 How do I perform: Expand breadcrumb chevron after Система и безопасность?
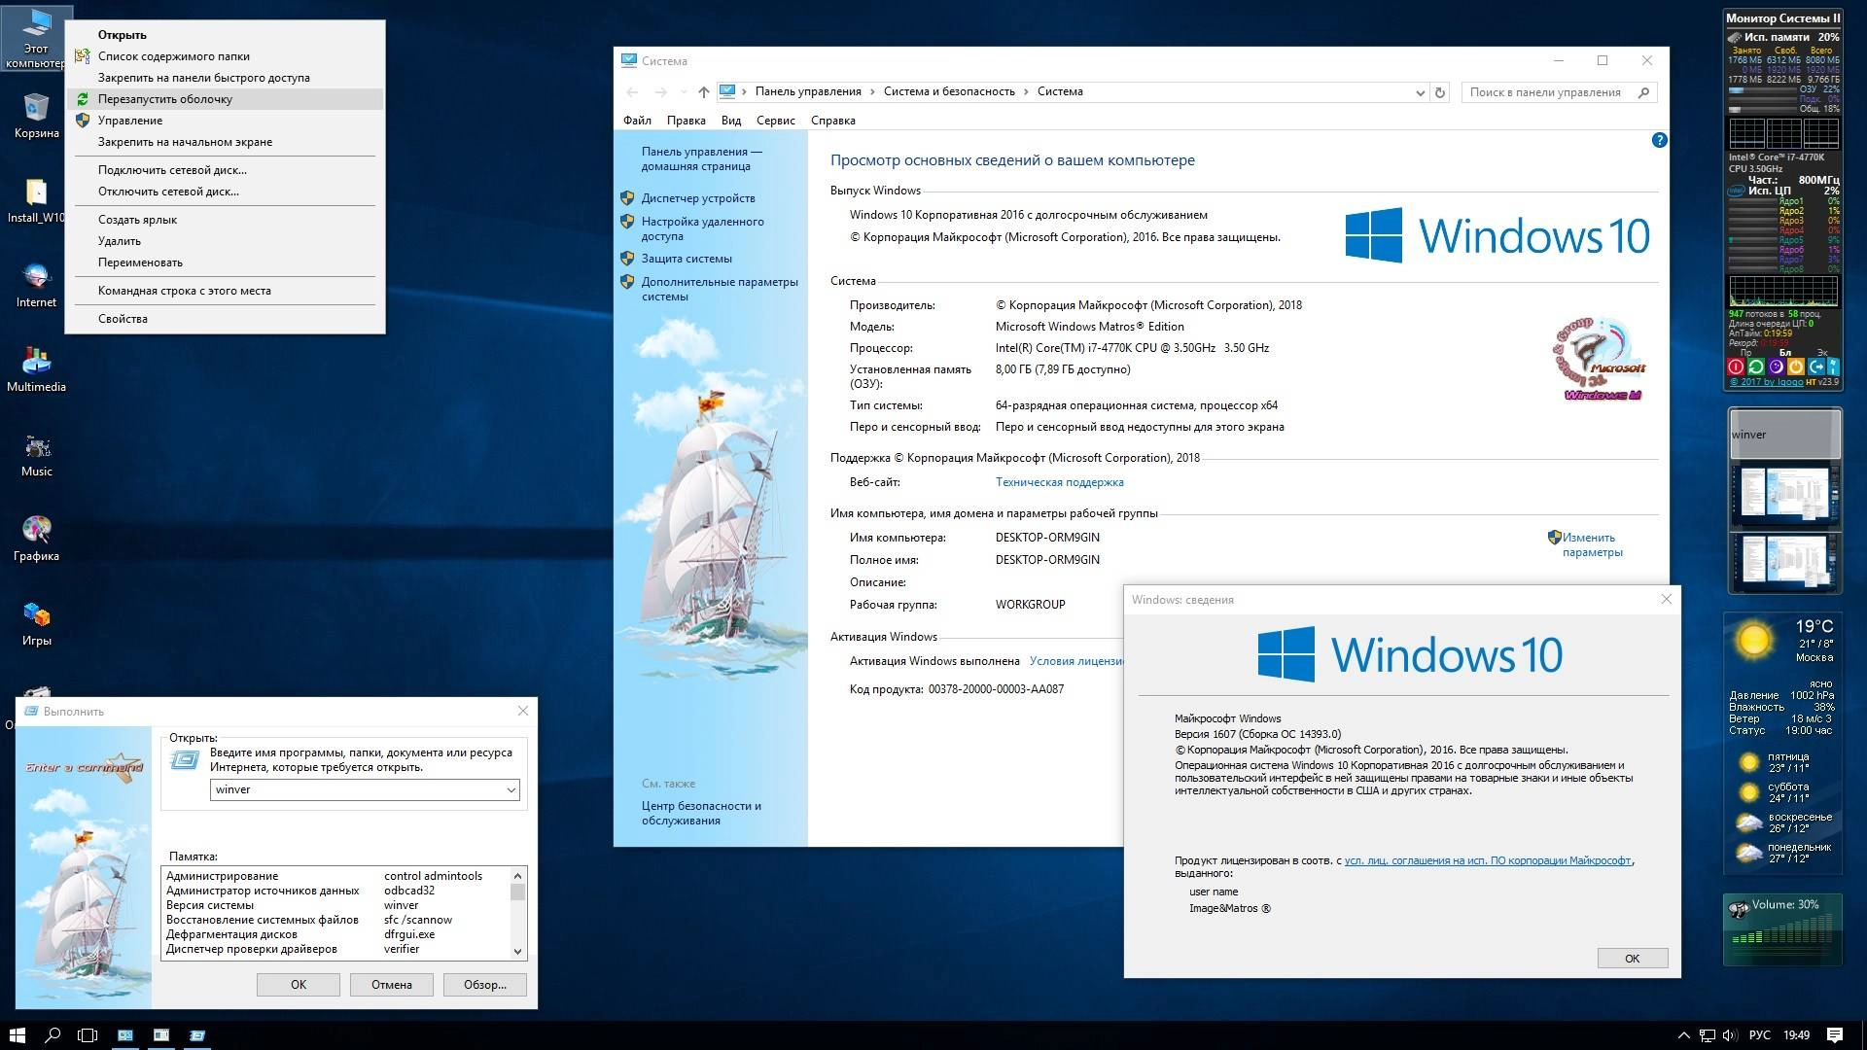pyautogui.click(x=1025, y=92)
